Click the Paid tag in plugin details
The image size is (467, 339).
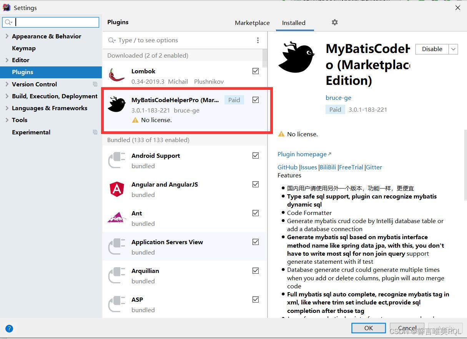click(335, 109)
